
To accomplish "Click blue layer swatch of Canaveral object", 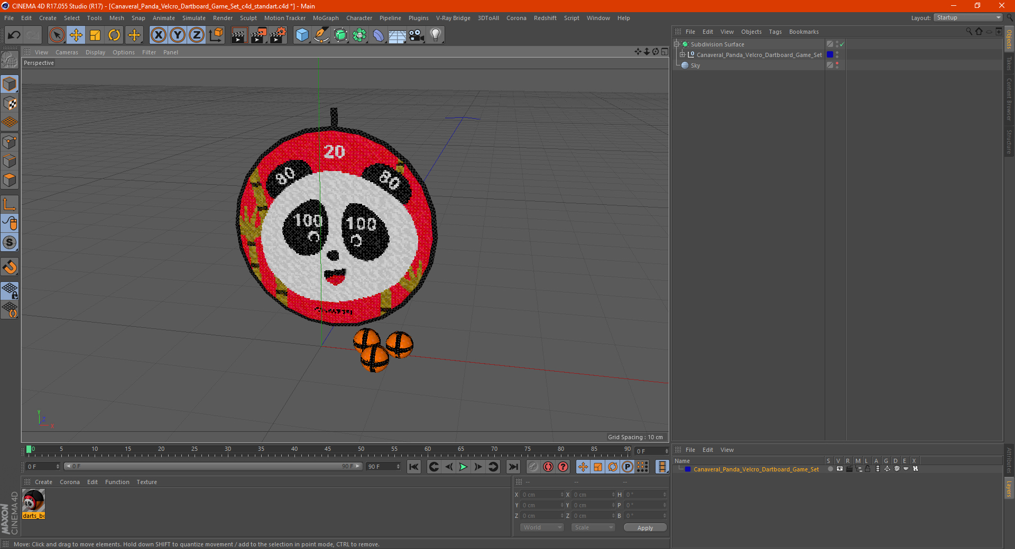I will coord(830,54).
